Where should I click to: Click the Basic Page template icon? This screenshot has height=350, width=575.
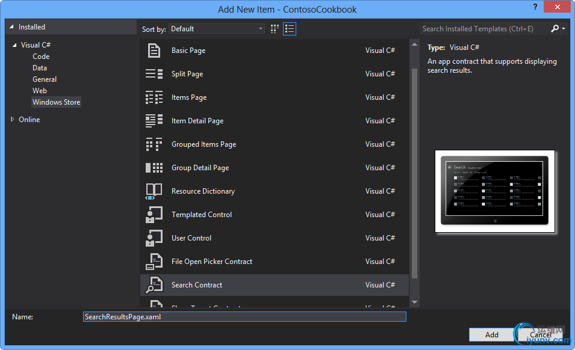[154, 51]
